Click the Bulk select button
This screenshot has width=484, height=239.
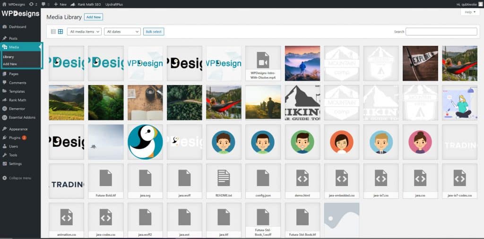pyautogui.click(x=154, y=32)
